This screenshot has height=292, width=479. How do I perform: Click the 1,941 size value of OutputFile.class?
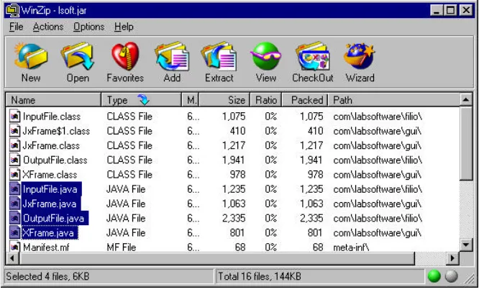234,160
